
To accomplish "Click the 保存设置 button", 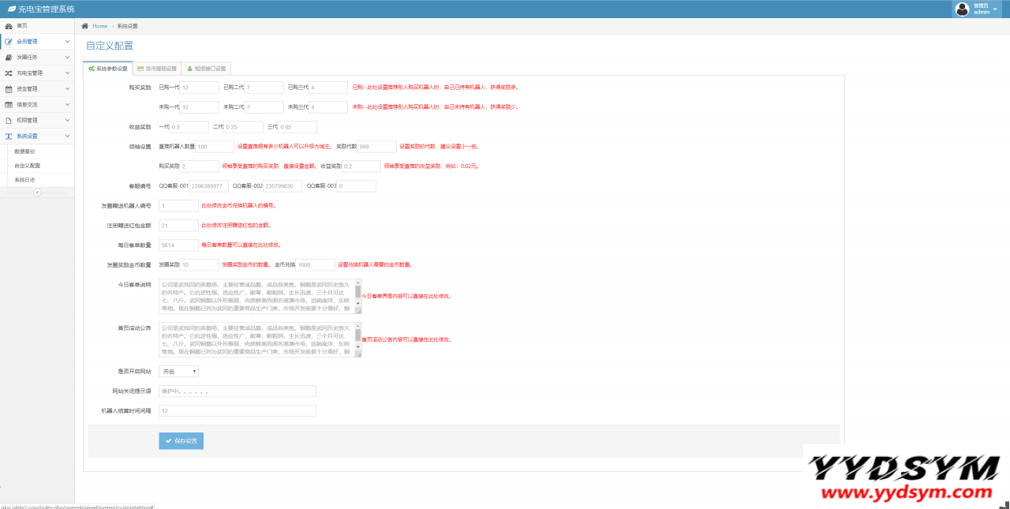I will pos(181,440).
